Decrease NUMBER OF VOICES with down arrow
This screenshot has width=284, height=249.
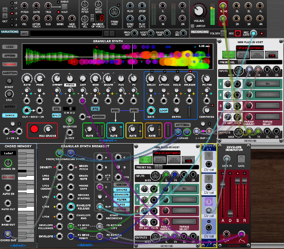92,20
